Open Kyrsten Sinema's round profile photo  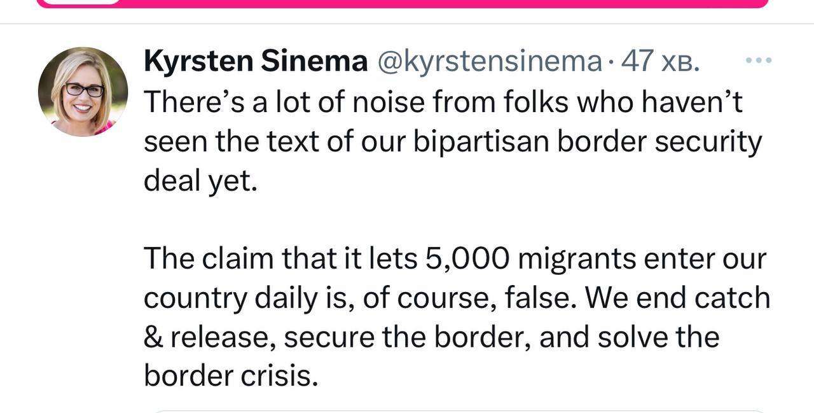(x=83, y=92)
